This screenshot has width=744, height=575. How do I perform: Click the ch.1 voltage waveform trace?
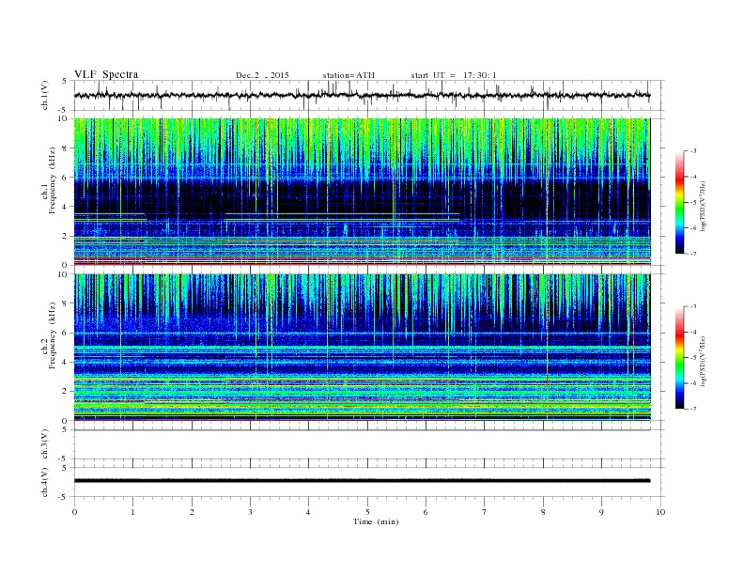click(x=362, y=95)
